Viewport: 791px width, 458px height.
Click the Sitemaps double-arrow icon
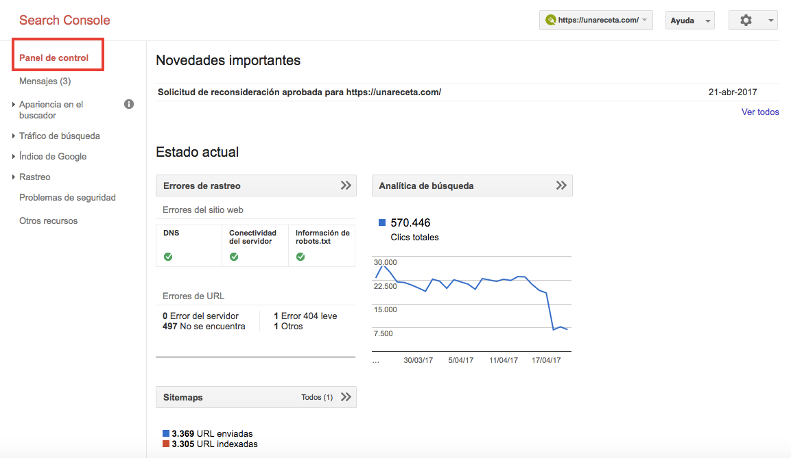coord(346,397)
